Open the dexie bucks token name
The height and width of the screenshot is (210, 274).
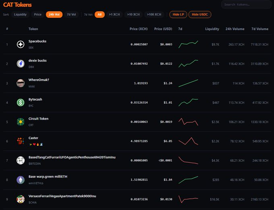pos(37,60)
